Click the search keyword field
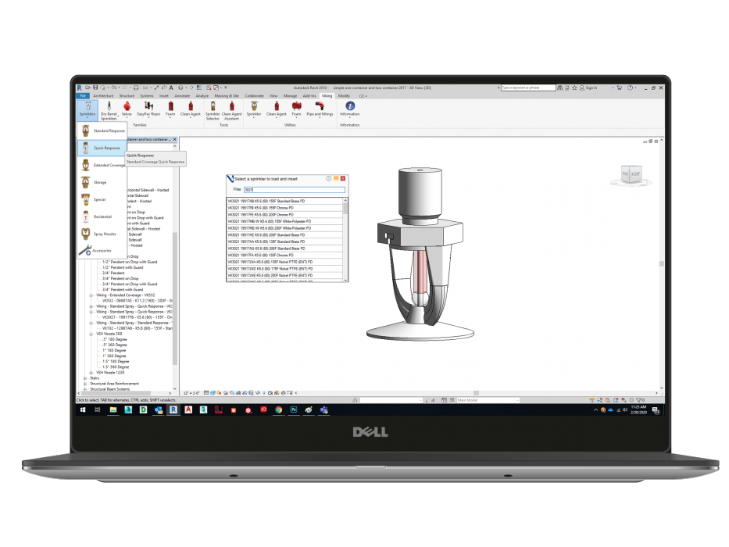This screenshot has height=547, width=729. point(528,88)
